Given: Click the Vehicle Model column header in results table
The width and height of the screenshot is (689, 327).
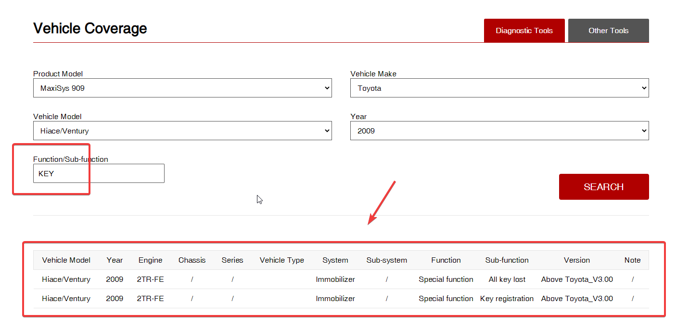Looking at the screenshot, I should click(66, 260).
